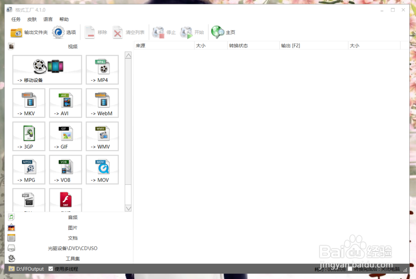
Task: Expand the Audio (音频) category
Action: [69, 217]
